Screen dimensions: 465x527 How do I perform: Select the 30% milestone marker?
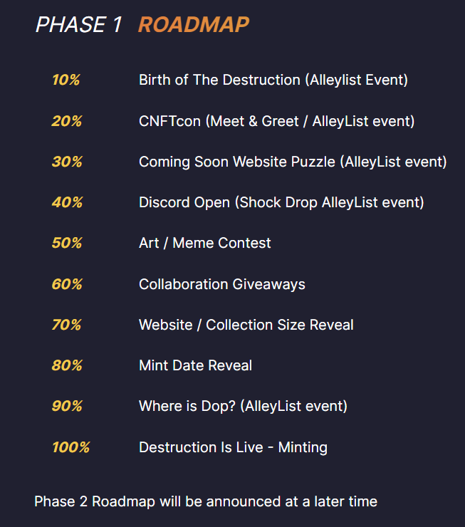67,162
